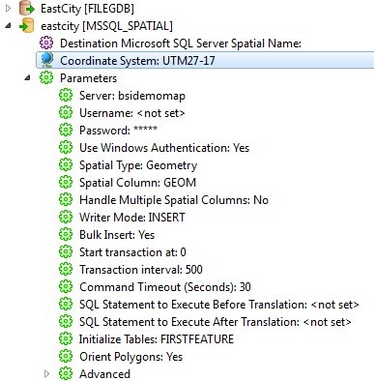Select the Bulk Insert: Yes parameter
This screenshot has width=374, height=381.
pos(117,235)
